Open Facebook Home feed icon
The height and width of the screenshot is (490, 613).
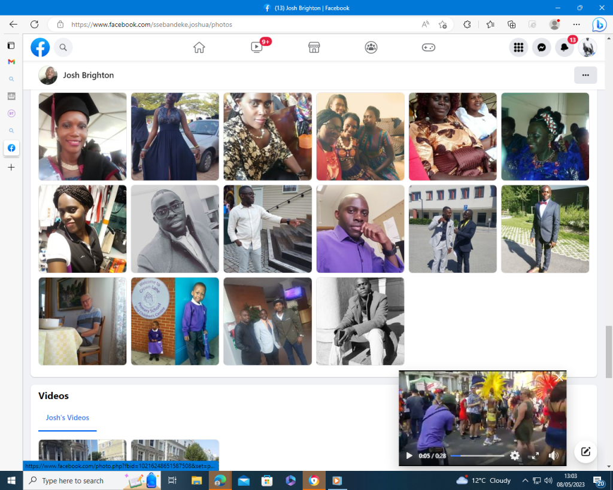pos(199,48)
